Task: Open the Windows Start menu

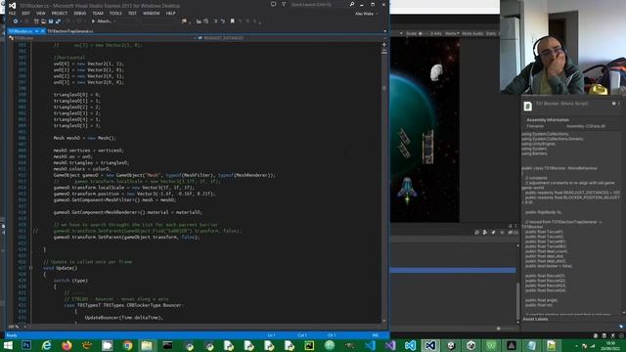Action: pyautogui.click(x=8, y=345)
